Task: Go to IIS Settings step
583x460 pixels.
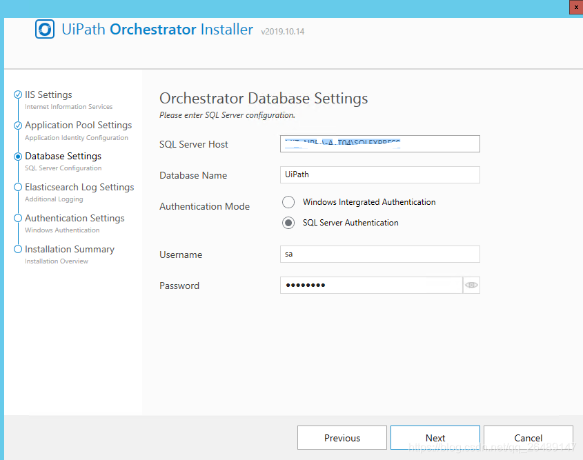Action: click(x=48, y=94)
